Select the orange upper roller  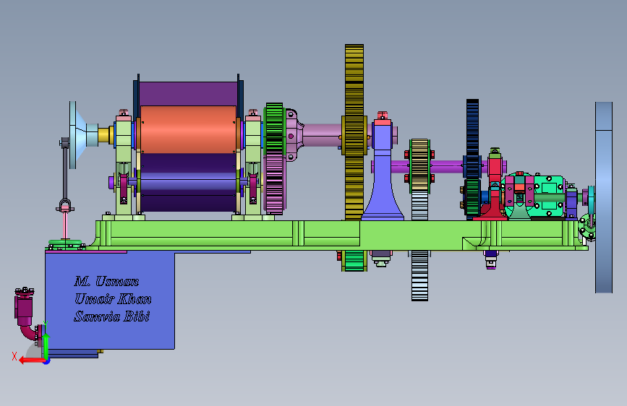(188, 129)
